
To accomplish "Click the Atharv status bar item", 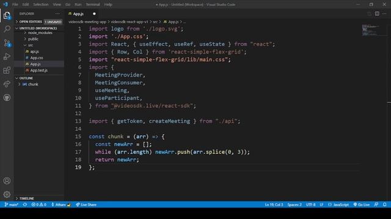I will click(61, 204).
